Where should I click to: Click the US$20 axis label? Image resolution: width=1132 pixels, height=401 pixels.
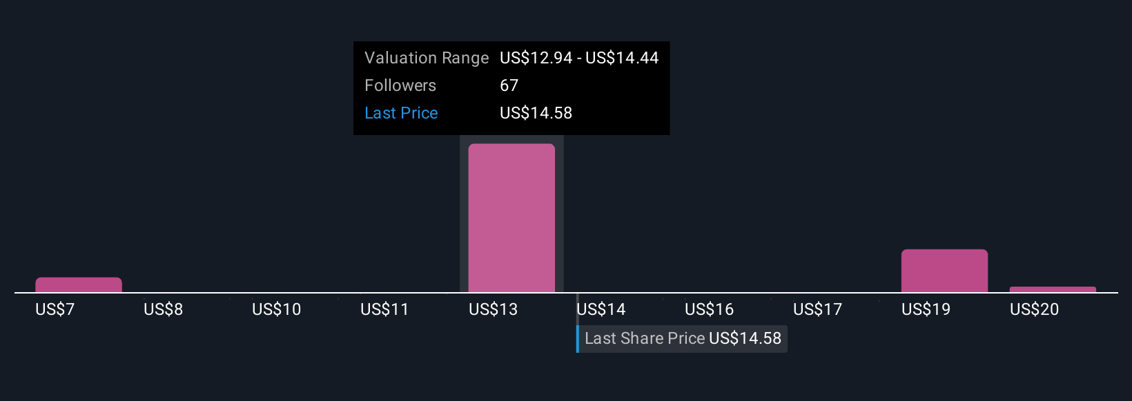pos(1035,309)
